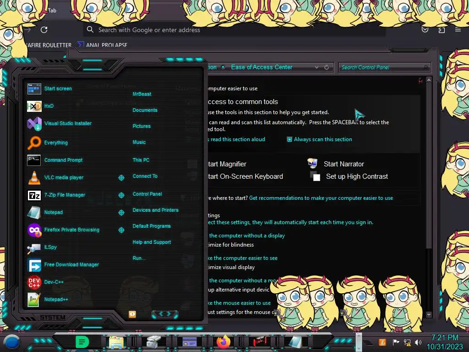Expand VLC media player jump list arrow
The width and height of the screenshot is (469, 352).
[121, 178]
